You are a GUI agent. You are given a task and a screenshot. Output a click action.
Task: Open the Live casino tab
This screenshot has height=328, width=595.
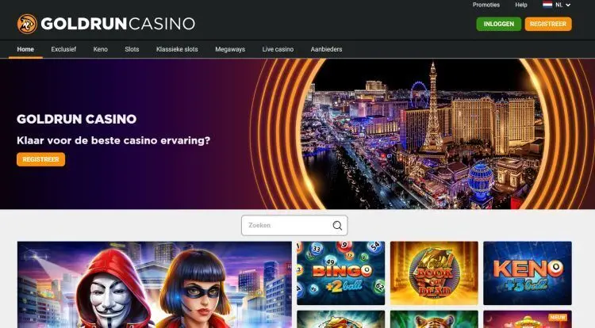(278, 49)
